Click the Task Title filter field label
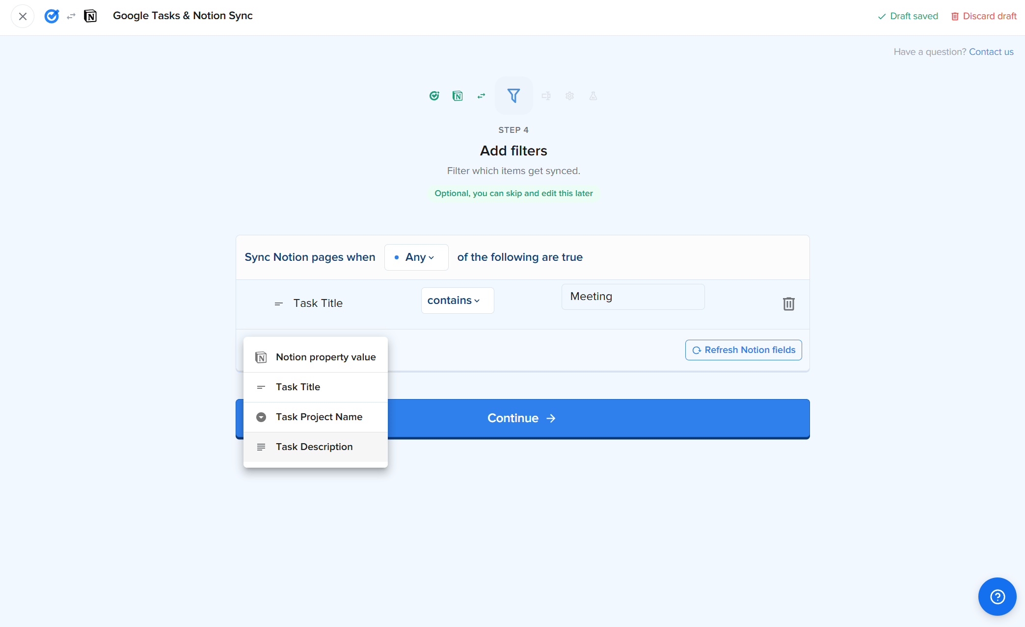Image resolution: width=1025 pixels, height=627 pixels. pos(318,303)
